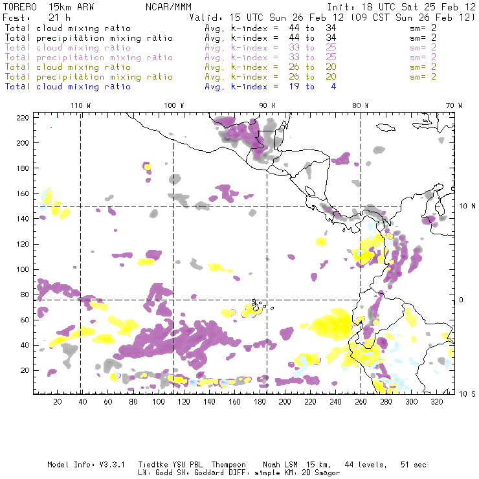479x479 pixels.
Task: Select '160' on the left vertical axis
Action: coord(23,194)
